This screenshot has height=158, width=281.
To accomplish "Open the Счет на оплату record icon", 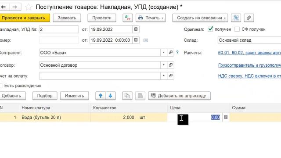I will (171, 76).
